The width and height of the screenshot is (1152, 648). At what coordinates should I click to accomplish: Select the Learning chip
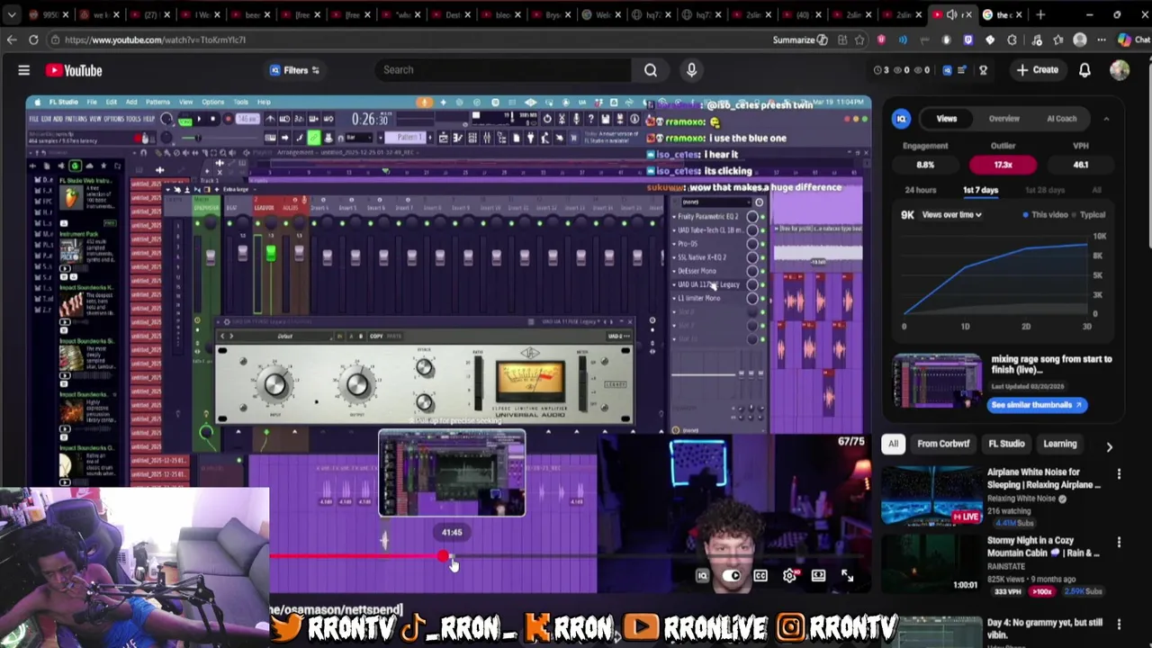click(1059, 444)
